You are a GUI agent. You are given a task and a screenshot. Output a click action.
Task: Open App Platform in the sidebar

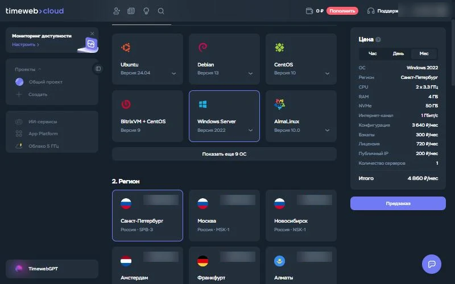(x=43, y=133)
